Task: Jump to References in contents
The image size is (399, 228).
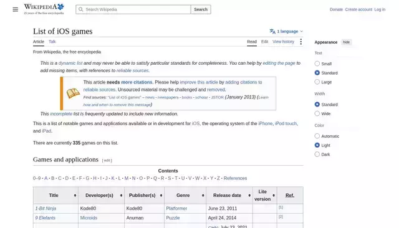Action: [235, 178]
